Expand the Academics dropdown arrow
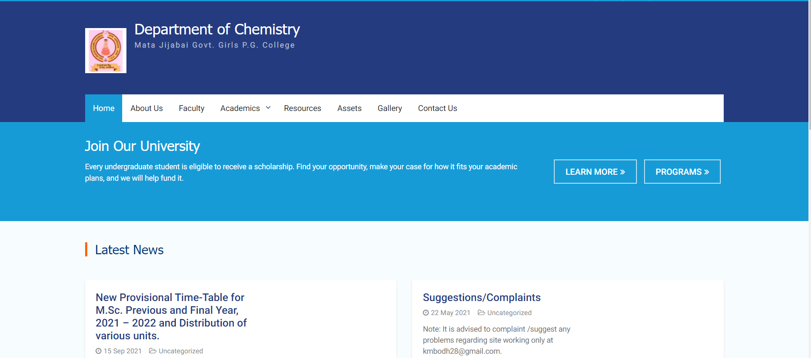 coord(268,108)
